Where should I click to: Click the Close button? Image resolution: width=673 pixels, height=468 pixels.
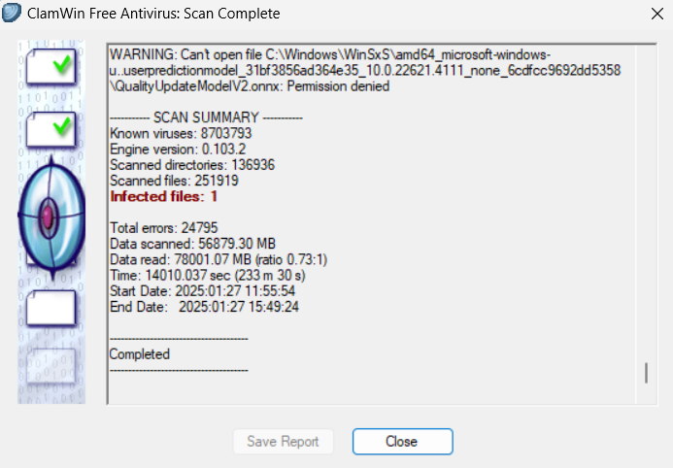[402, 442]
